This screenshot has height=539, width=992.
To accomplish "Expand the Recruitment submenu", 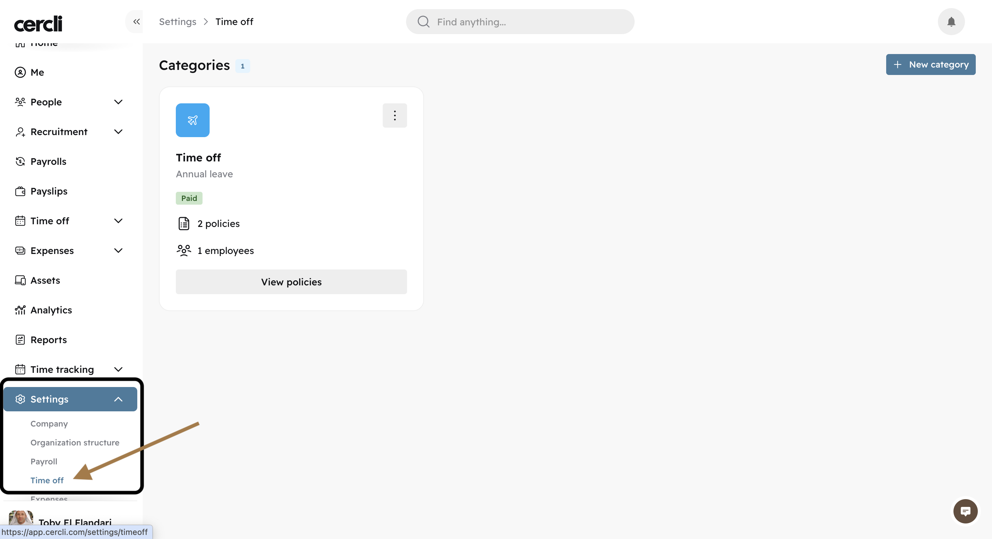I will pos(118,132).
